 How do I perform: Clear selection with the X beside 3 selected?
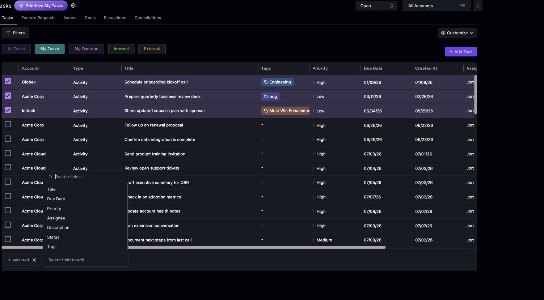[34, 260]
